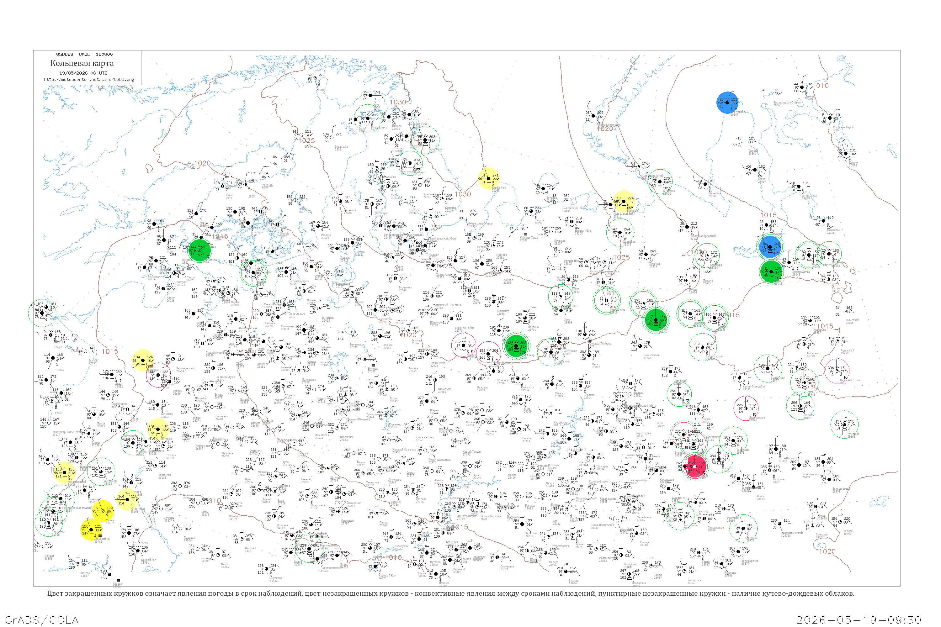
Task: Click the red outlined circle at Нижневартовск
Action: [837, 371]
